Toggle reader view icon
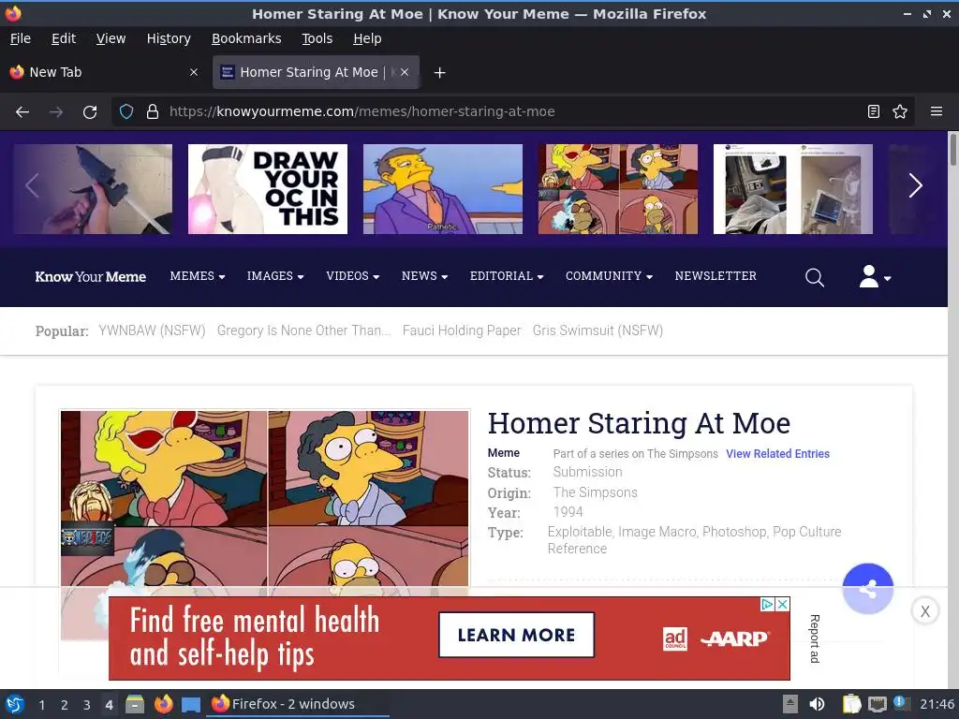Image resolution: width=959 pixels, height=719 pixels. [x=874, y=112]
